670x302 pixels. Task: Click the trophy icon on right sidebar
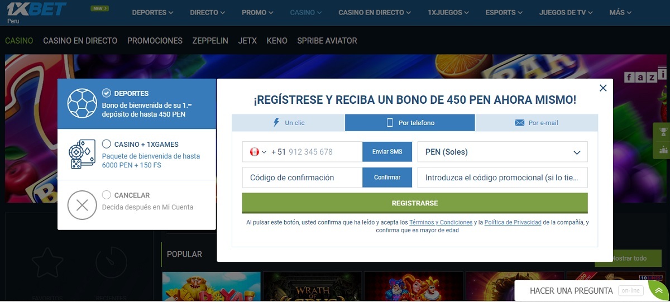(663, 132)
